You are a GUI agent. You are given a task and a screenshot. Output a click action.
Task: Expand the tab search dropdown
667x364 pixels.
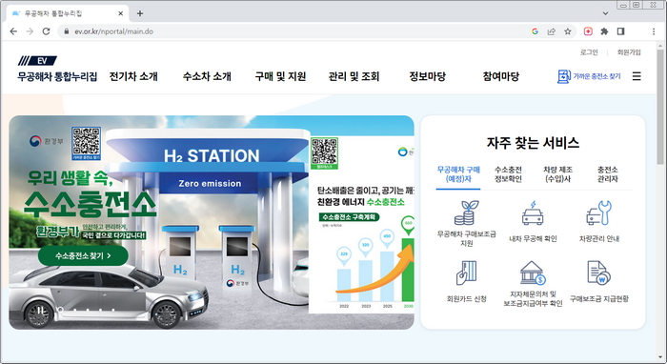point(605,13)
